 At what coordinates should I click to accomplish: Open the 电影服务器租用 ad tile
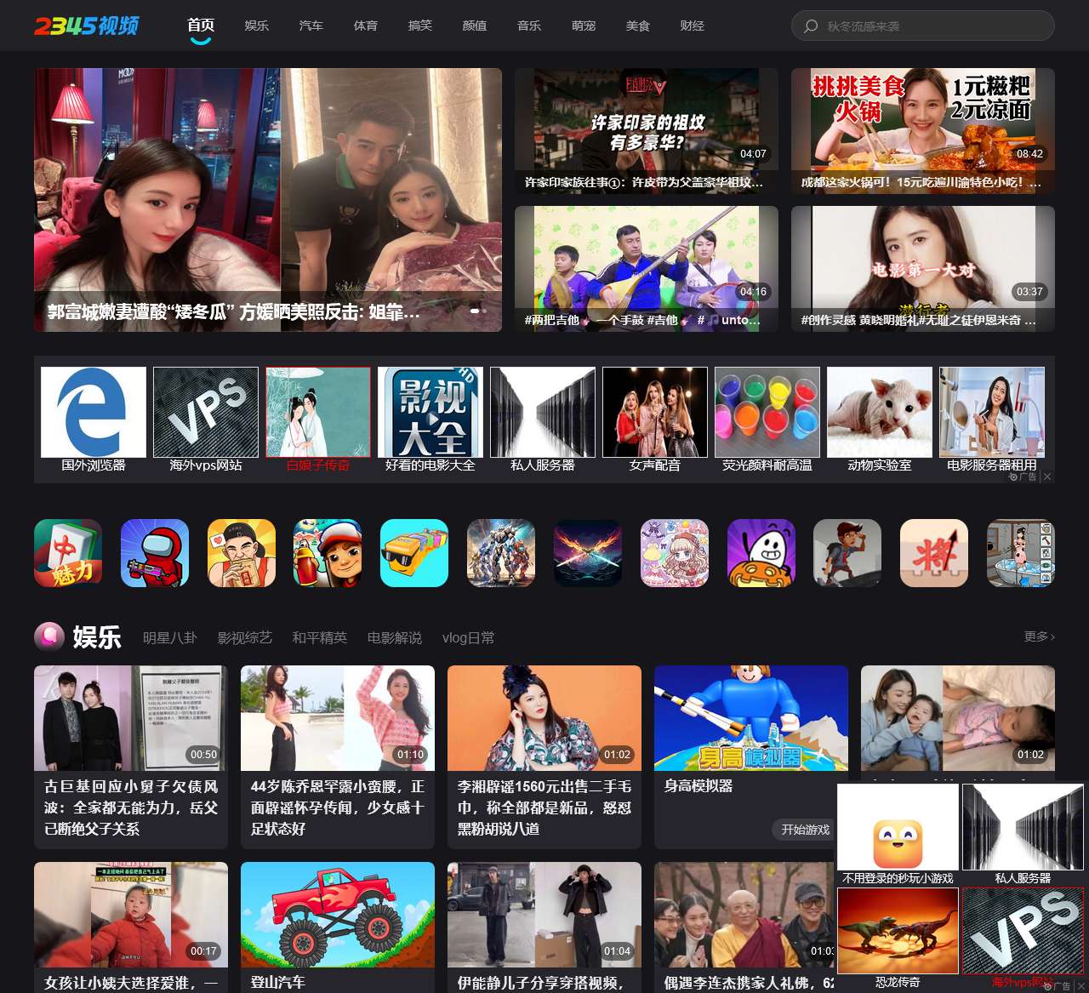(x=992, y=419)
